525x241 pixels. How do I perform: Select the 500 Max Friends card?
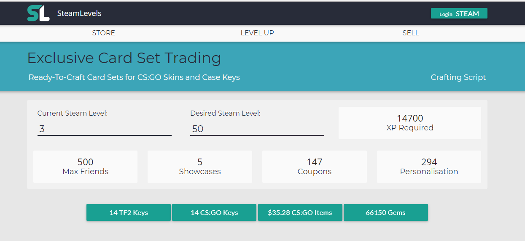point(85,167)
